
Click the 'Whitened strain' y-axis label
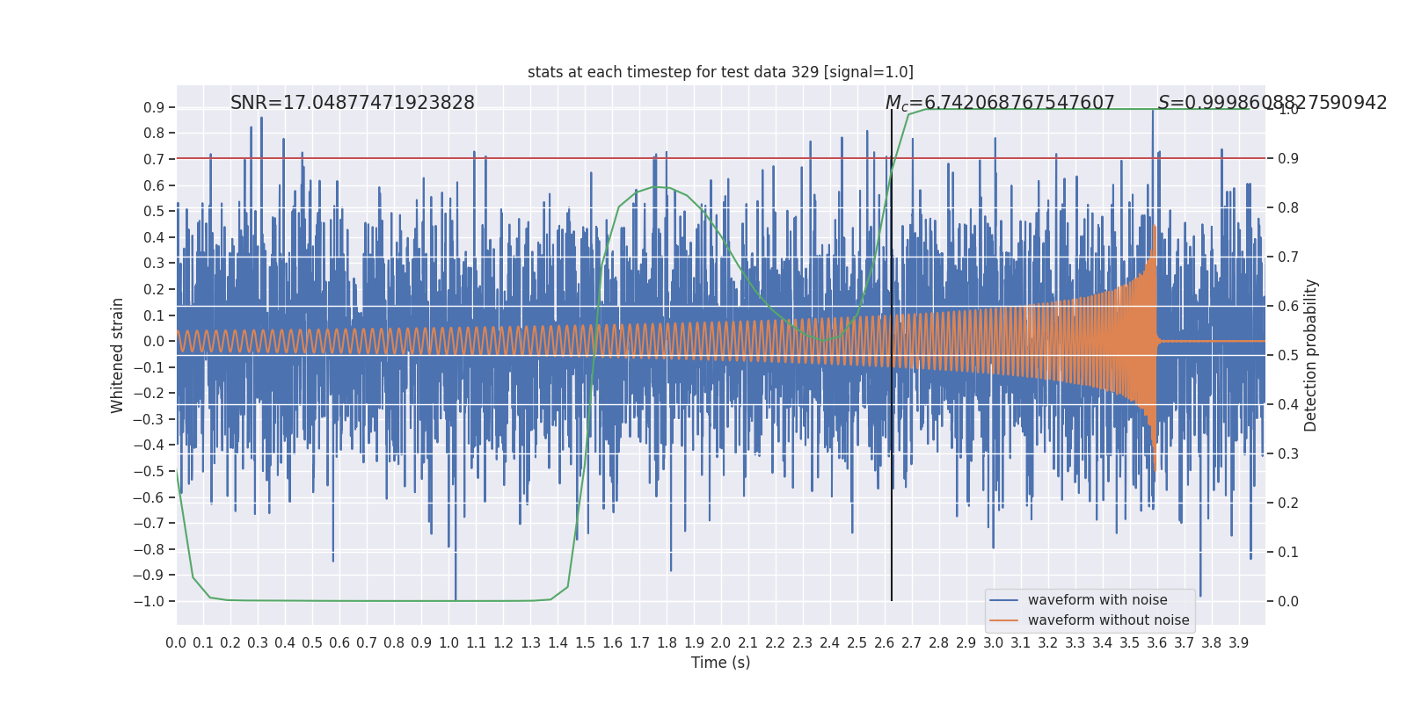tap(118, 355)
